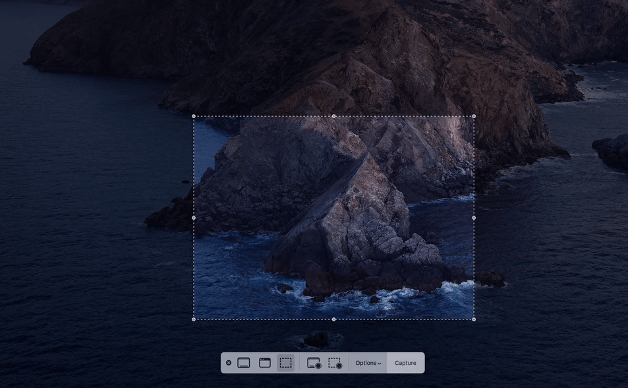Click the left-middle selection handle
Image resolution: width=628 pixels, height=388 pixels.
point(194,217)
